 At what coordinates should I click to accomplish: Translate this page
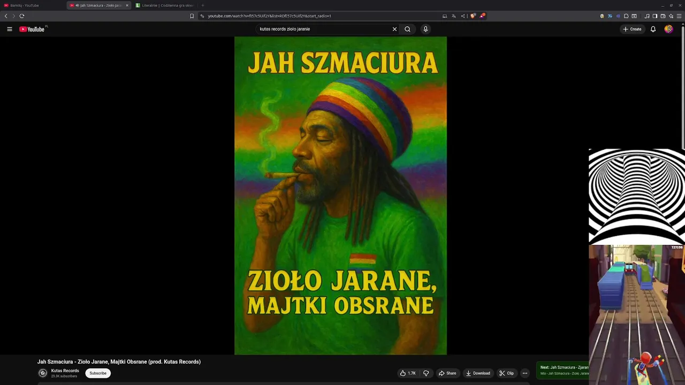point(454,16)
